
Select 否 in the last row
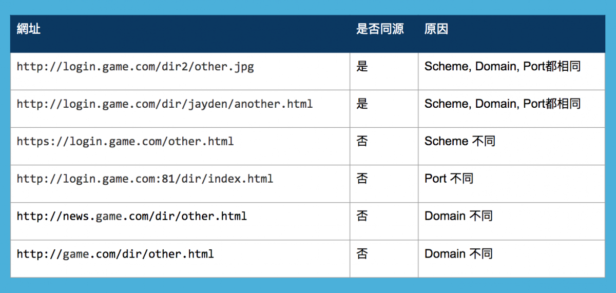[362, 254]
